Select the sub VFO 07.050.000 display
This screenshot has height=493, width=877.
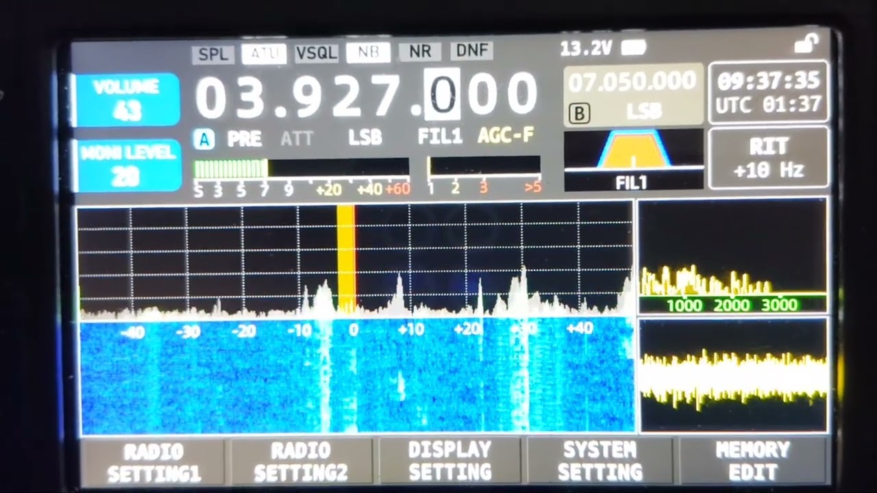pos(633,95)
